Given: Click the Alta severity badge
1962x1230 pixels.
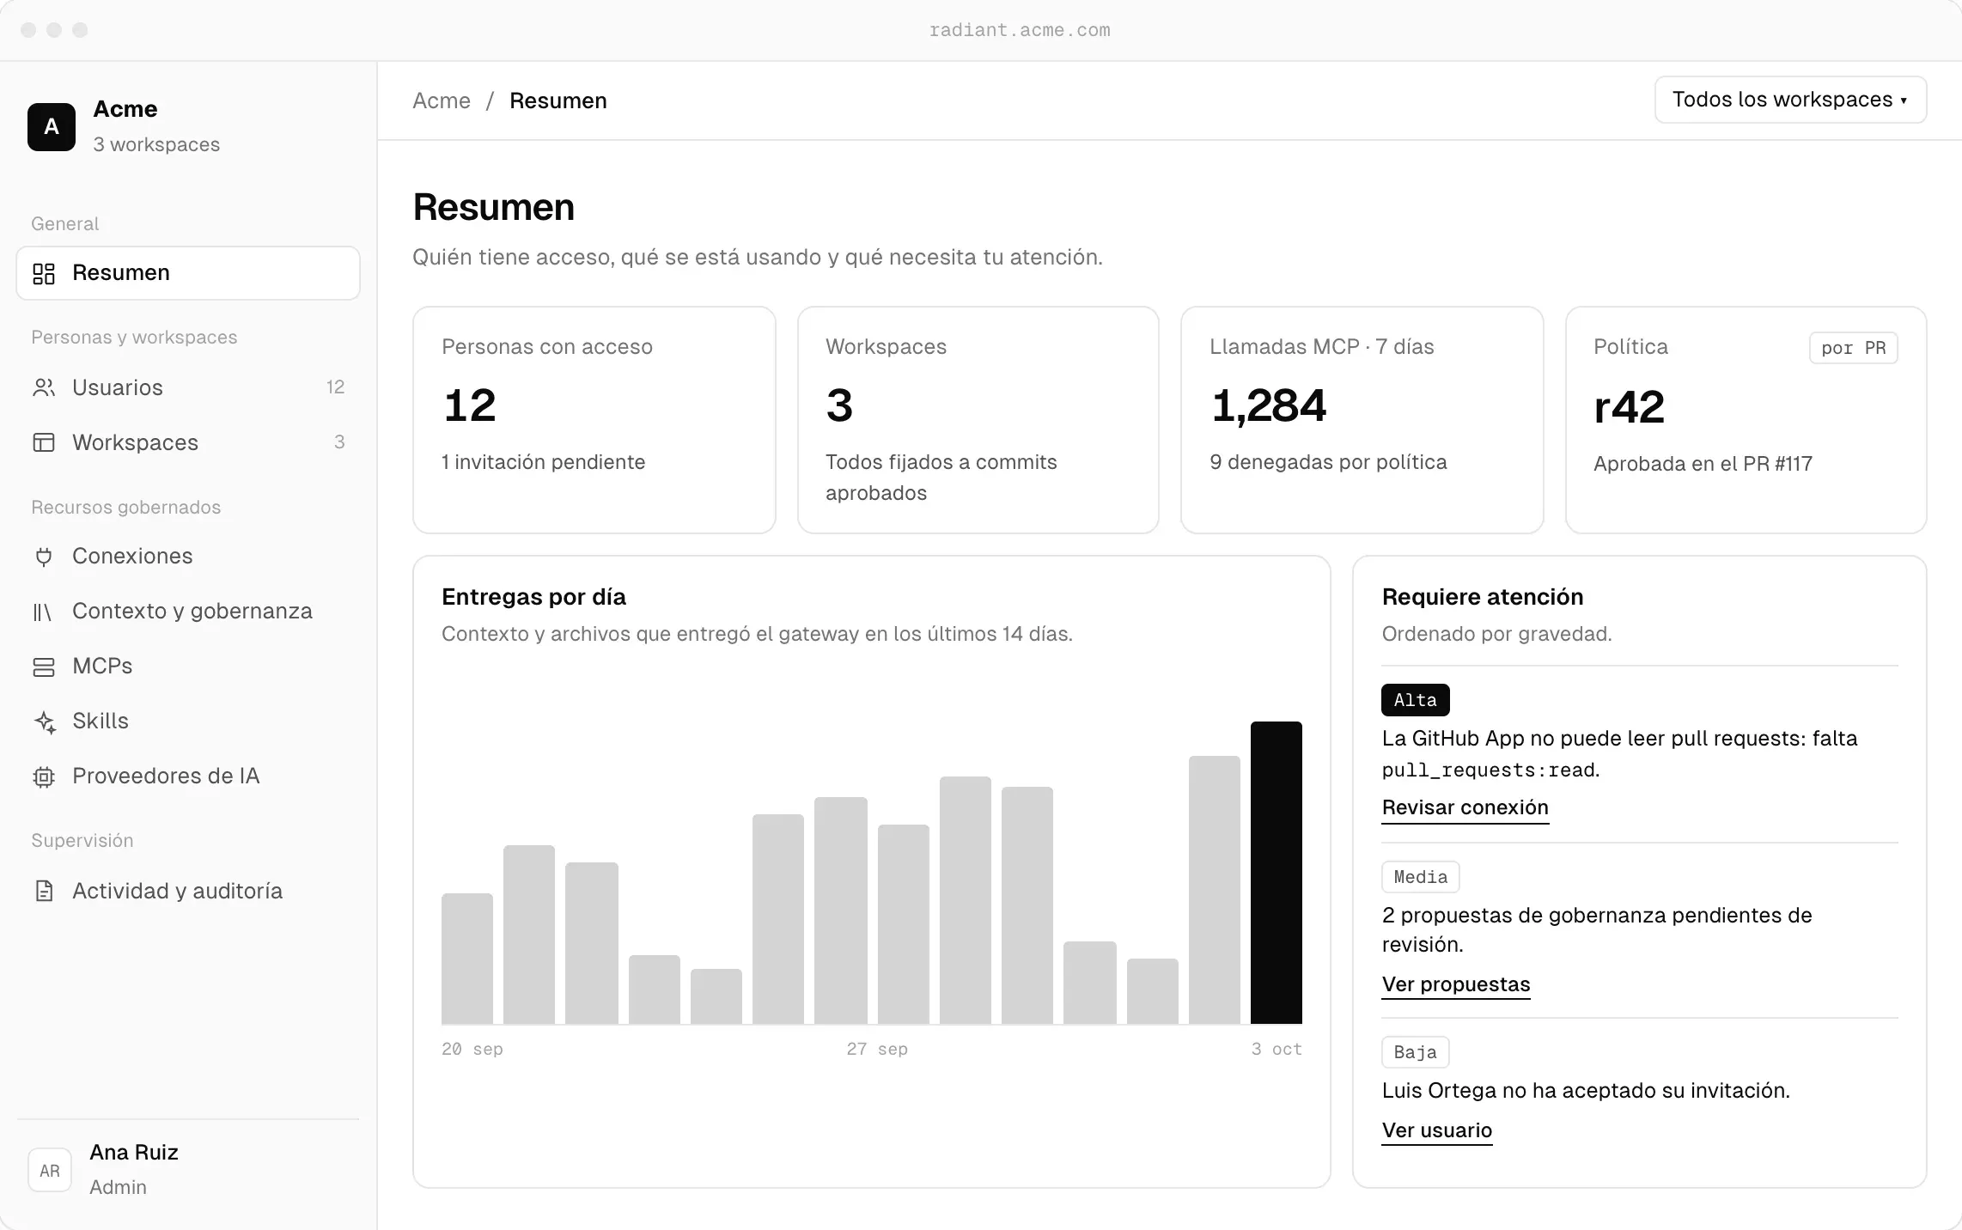Looking at the screenshot, I should pos(1416,700).
